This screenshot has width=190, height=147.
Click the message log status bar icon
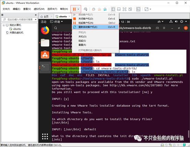pos(185,145)
